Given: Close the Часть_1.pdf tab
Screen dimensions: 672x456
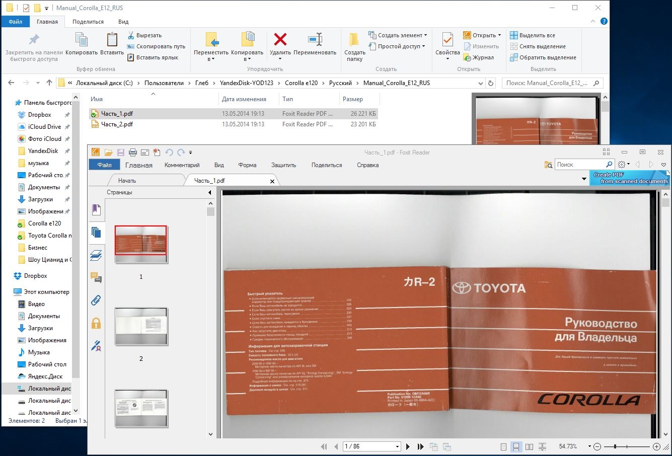Looking at the screenshot, I should point(272,181).
